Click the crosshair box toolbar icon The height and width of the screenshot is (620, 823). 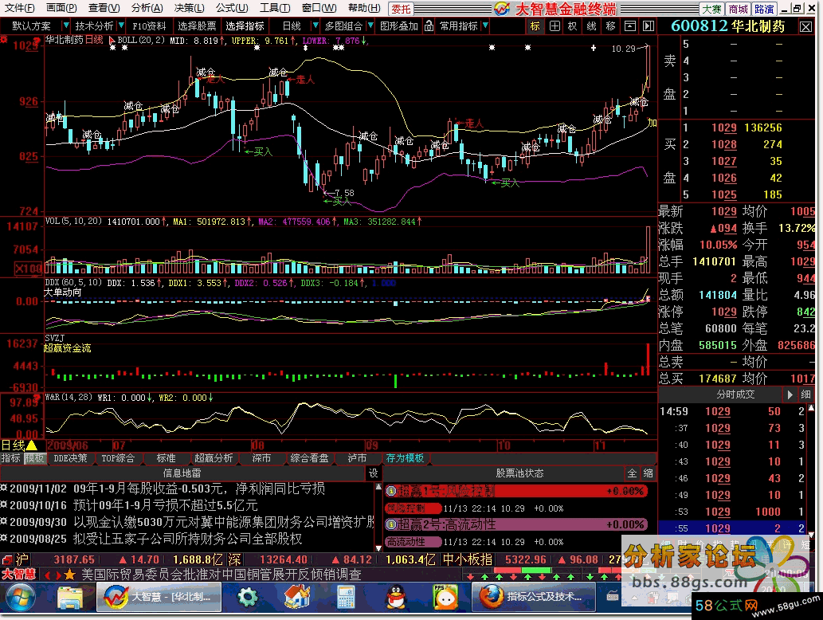coord(555,26)
